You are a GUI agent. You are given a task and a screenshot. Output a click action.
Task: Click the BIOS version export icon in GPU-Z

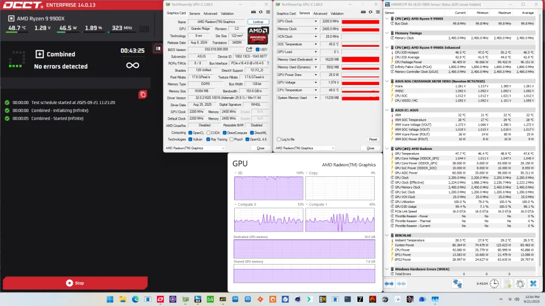pos(250,49)
